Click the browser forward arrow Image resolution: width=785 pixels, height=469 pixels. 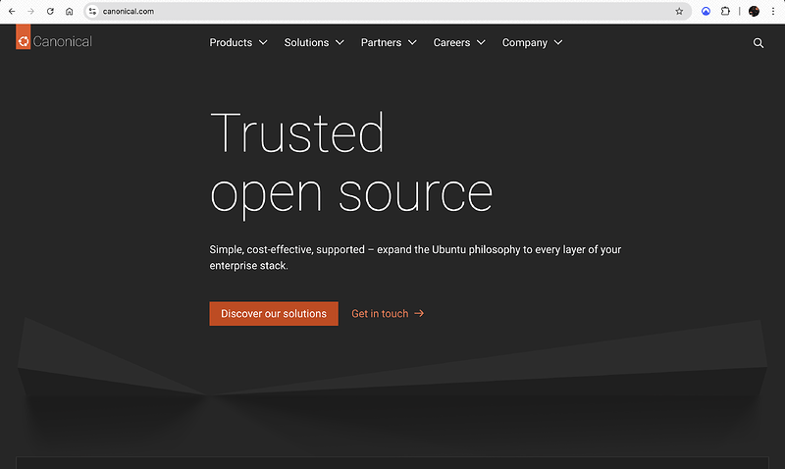tap(30, 11)
